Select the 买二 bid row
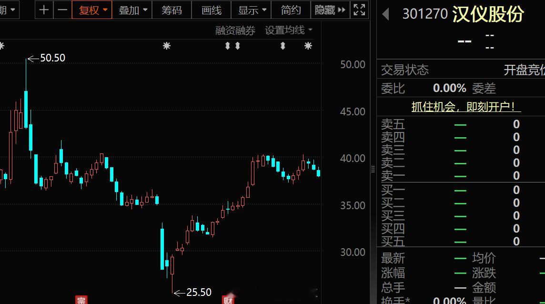The image size is (545, 304). [461, 203]
